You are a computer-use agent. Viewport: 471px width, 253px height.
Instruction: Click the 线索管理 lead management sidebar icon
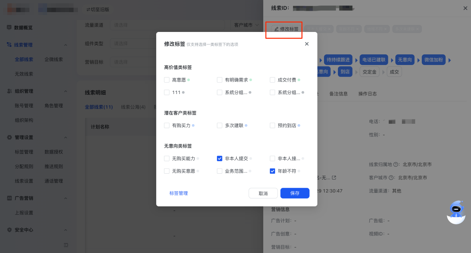pyautogui.click(x=8, y=45)
